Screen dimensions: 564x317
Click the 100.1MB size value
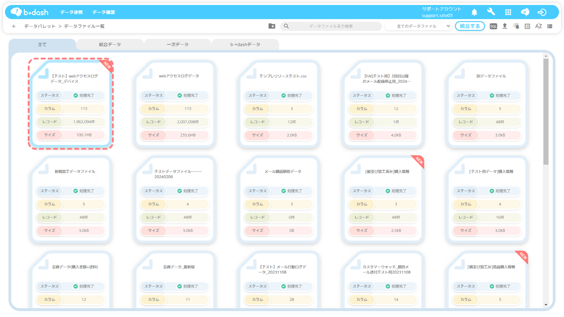(x=84, y=135)
